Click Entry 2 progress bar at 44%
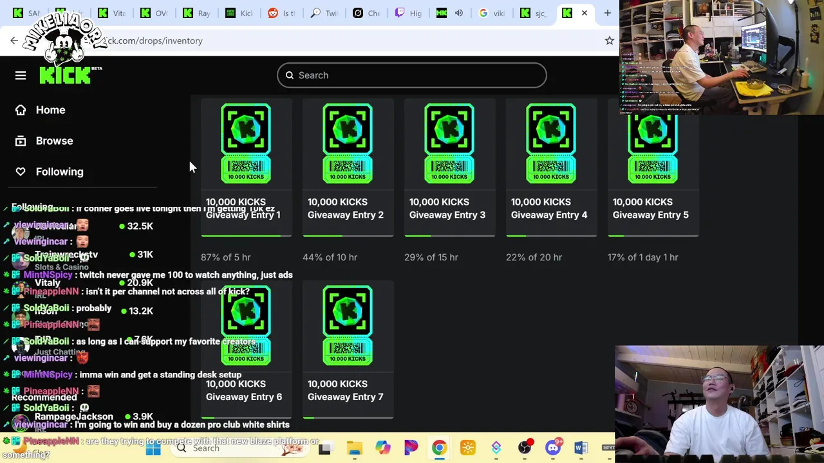Screen dimensions: 824x463 (348, 236)
